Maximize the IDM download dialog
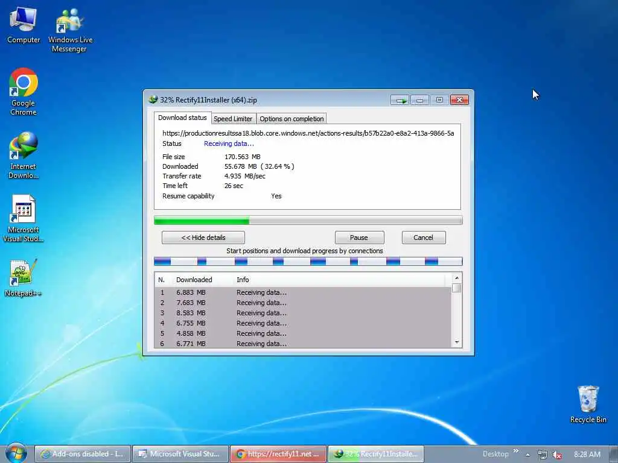This screenshot has width=618, height=463. tap(439, 100)
